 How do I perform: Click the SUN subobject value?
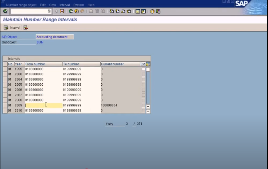click(40, 42)
